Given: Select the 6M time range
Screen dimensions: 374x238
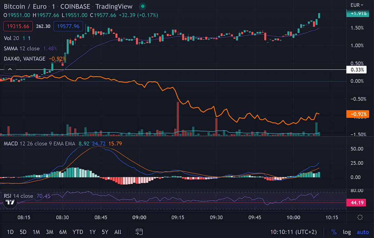Looking at the screenshot, I should [63, 232].
